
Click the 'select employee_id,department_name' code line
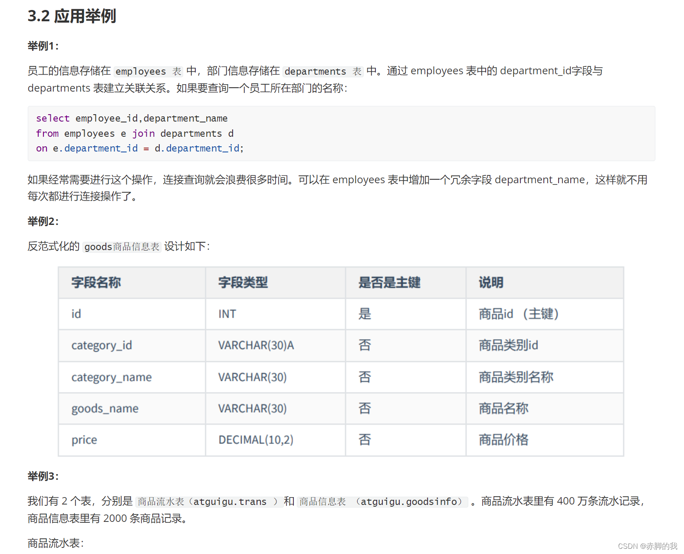point(132,118)
